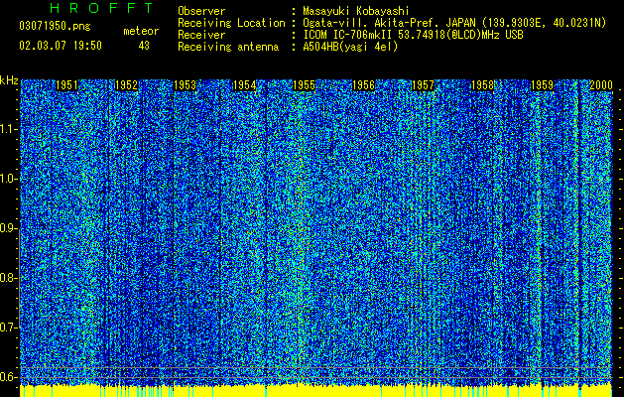Click the 1957 time marker
624x397 pixels.
tap(423, 85)
